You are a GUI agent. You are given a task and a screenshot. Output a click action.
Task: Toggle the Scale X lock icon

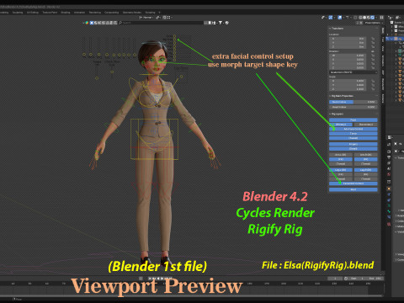pos(373,81)
